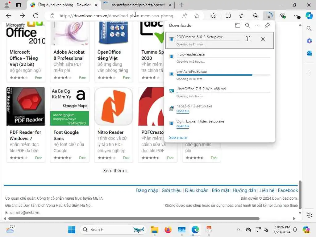Open sidebar settings gear
This screenshot has width=316, height=237.
[309, 215]
